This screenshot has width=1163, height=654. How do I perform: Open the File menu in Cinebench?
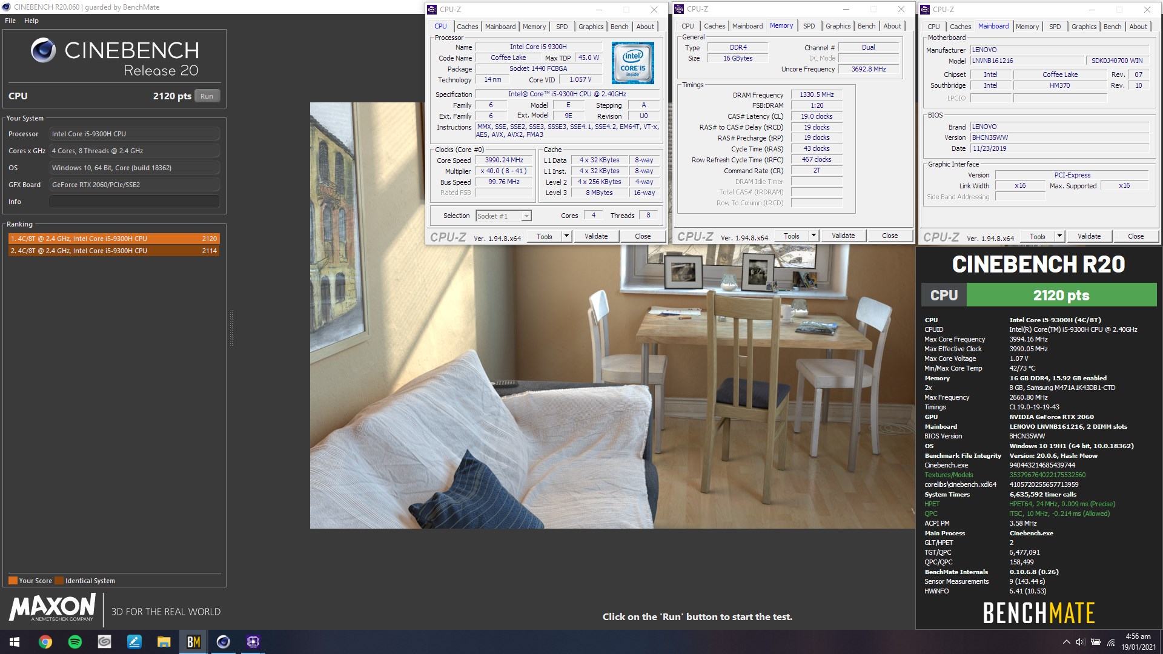tap(10, 21)
